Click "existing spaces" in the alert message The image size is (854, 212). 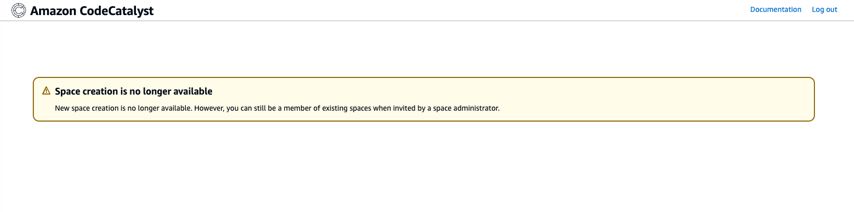tap(345, 108)
